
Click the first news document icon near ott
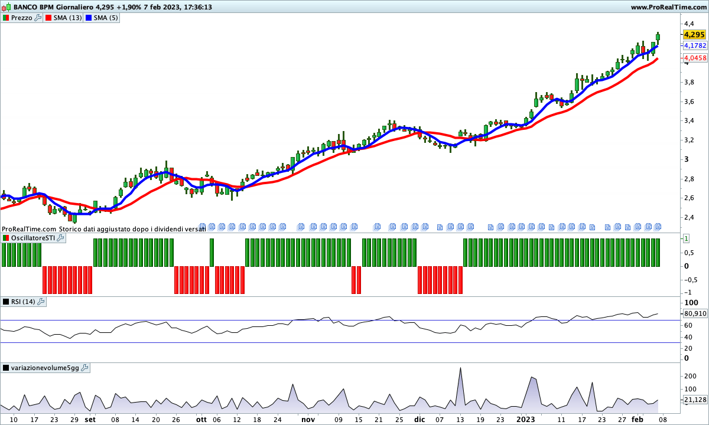tap(203, 226)
